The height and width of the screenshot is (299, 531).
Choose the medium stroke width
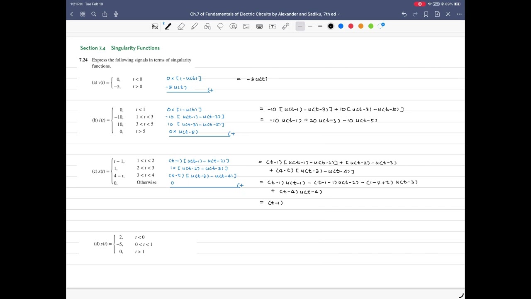(310, 26)
